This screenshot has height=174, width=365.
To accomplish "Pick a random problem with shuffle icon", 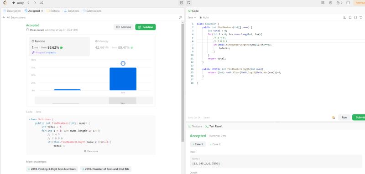I will (x=41, y=3).
